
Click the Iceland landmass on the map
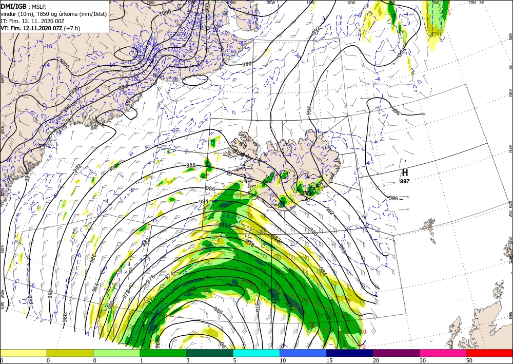[288, 167]
